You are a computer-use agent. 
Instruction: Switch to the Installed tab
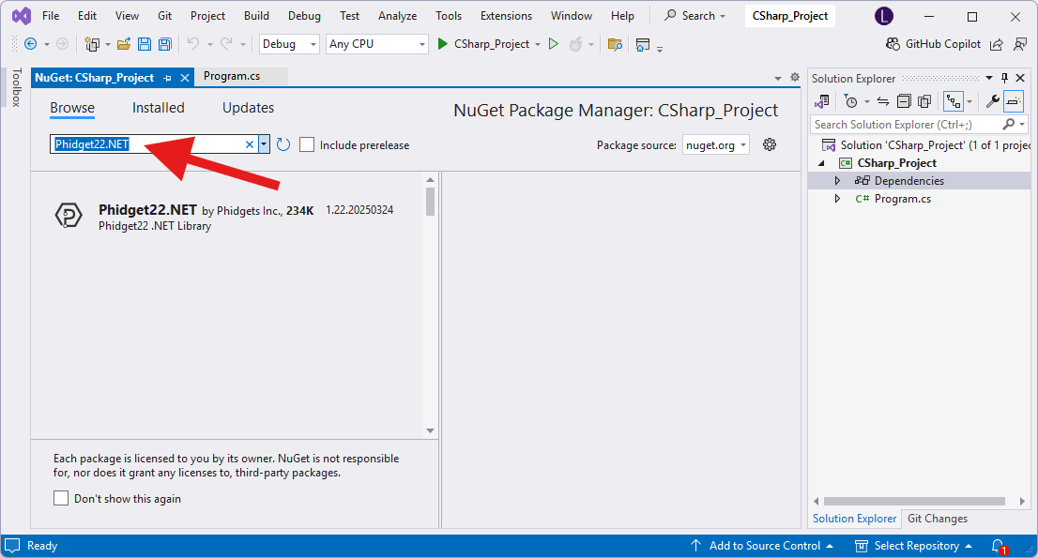(x=159, y=108)
